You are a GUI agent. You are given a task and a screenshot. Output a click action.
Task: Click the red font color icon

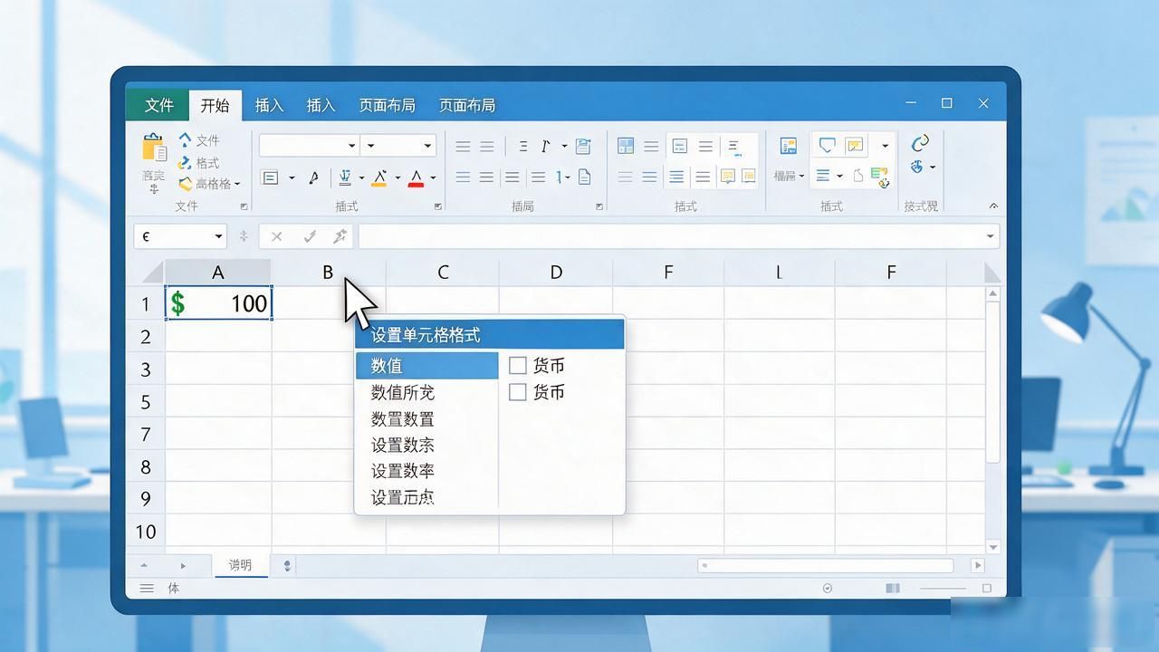pos(416,177)
